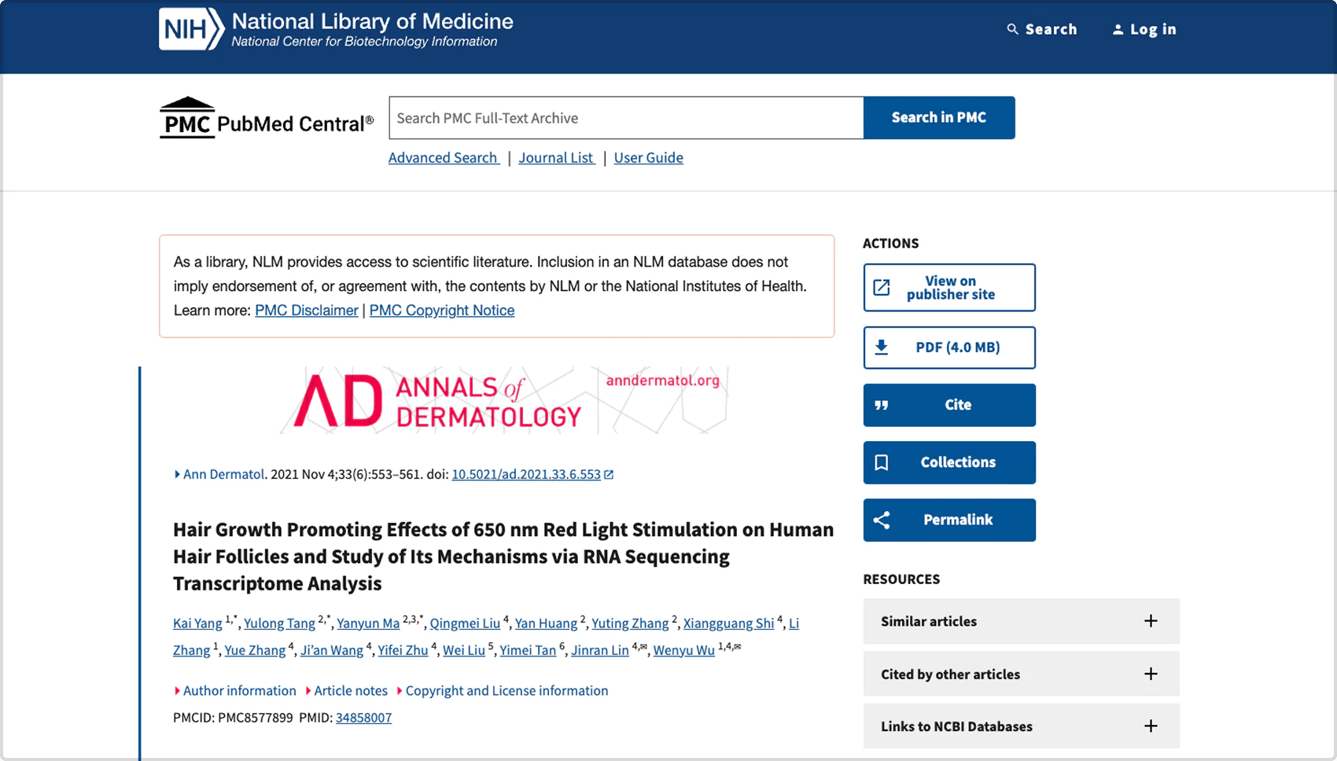1337x761 pixels.
Task: Show Author information details
Action: pos(239,690)
